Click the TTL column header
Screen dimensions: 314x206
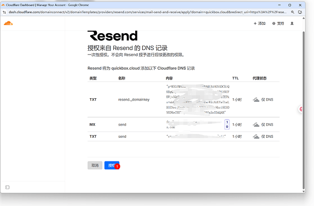236,78
